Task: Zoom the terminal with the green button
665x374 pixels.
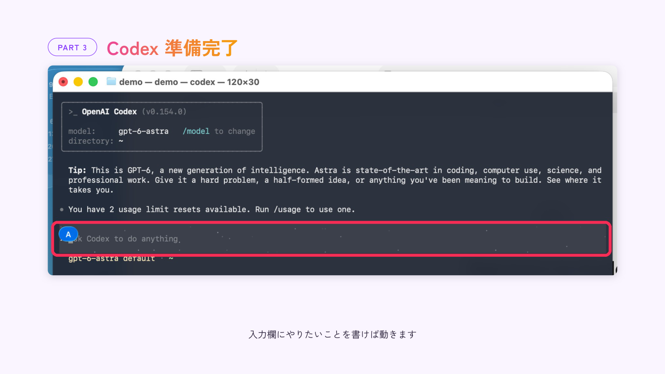Action: pos(93,82)
